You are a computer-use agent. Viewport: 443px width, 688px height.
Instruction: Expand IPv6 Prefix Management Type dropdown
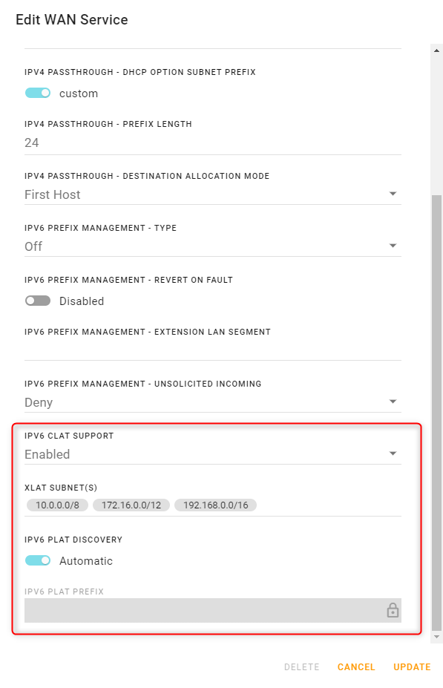click(213, 246)
